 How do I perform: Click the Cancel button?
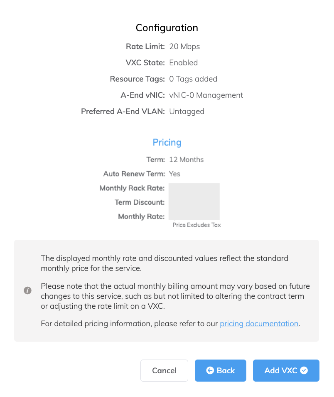pos(164,370)
